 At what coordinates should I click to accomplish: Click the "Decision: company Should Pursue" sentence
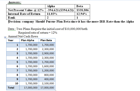click(x=71, y=22)
